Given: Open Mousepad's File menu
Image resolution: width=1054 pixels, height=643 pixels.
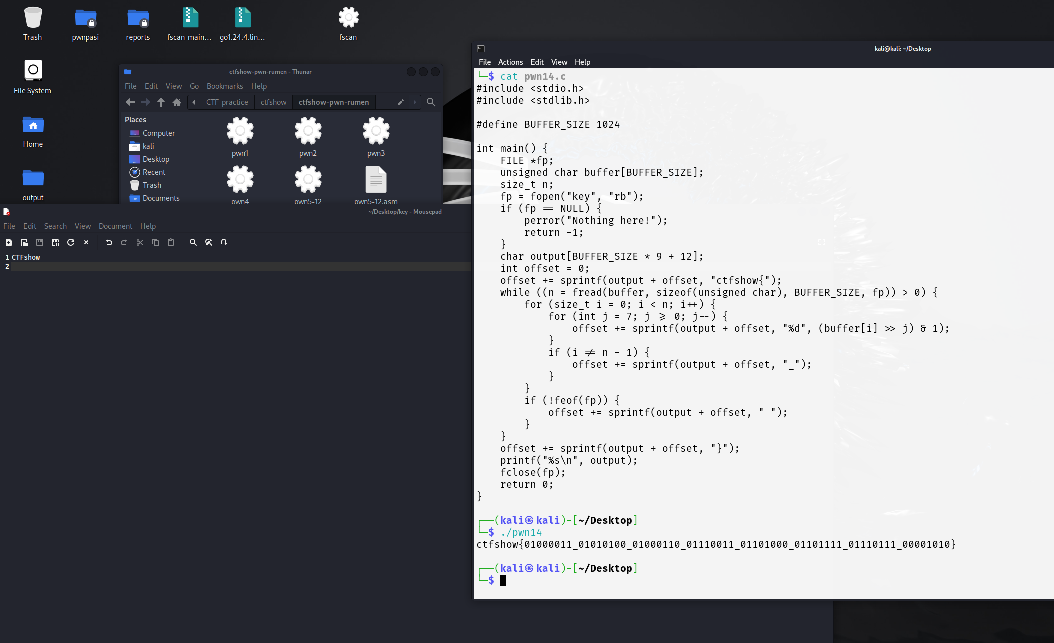Looking at the screenshot, I should [9, 226].
